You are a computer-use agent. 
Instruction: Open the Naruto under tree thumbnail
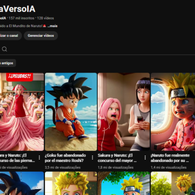click(x=124, y=183)
